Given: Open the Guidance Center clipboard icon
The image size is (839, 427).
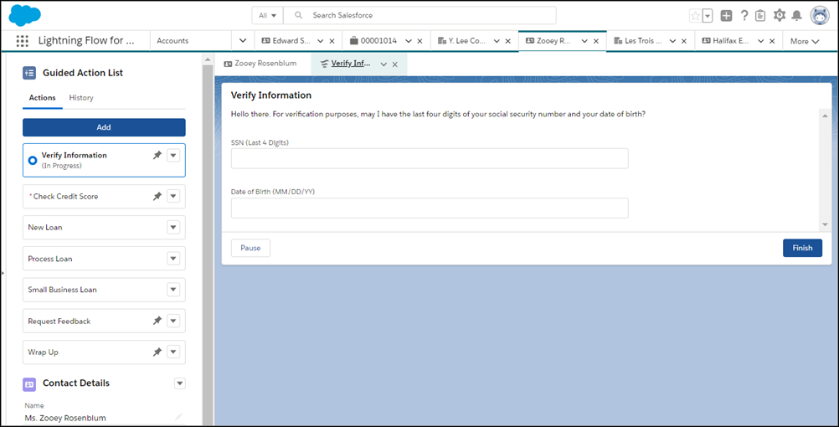Looking at the screenshot, I should [760, 16].
